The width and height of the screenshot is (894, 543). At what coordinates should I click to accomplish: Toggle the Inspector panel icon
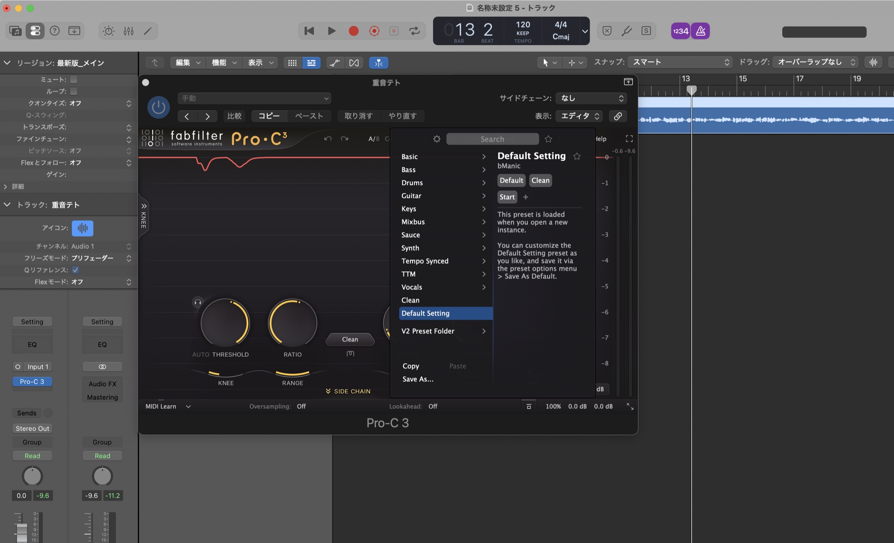click(35, 31)
